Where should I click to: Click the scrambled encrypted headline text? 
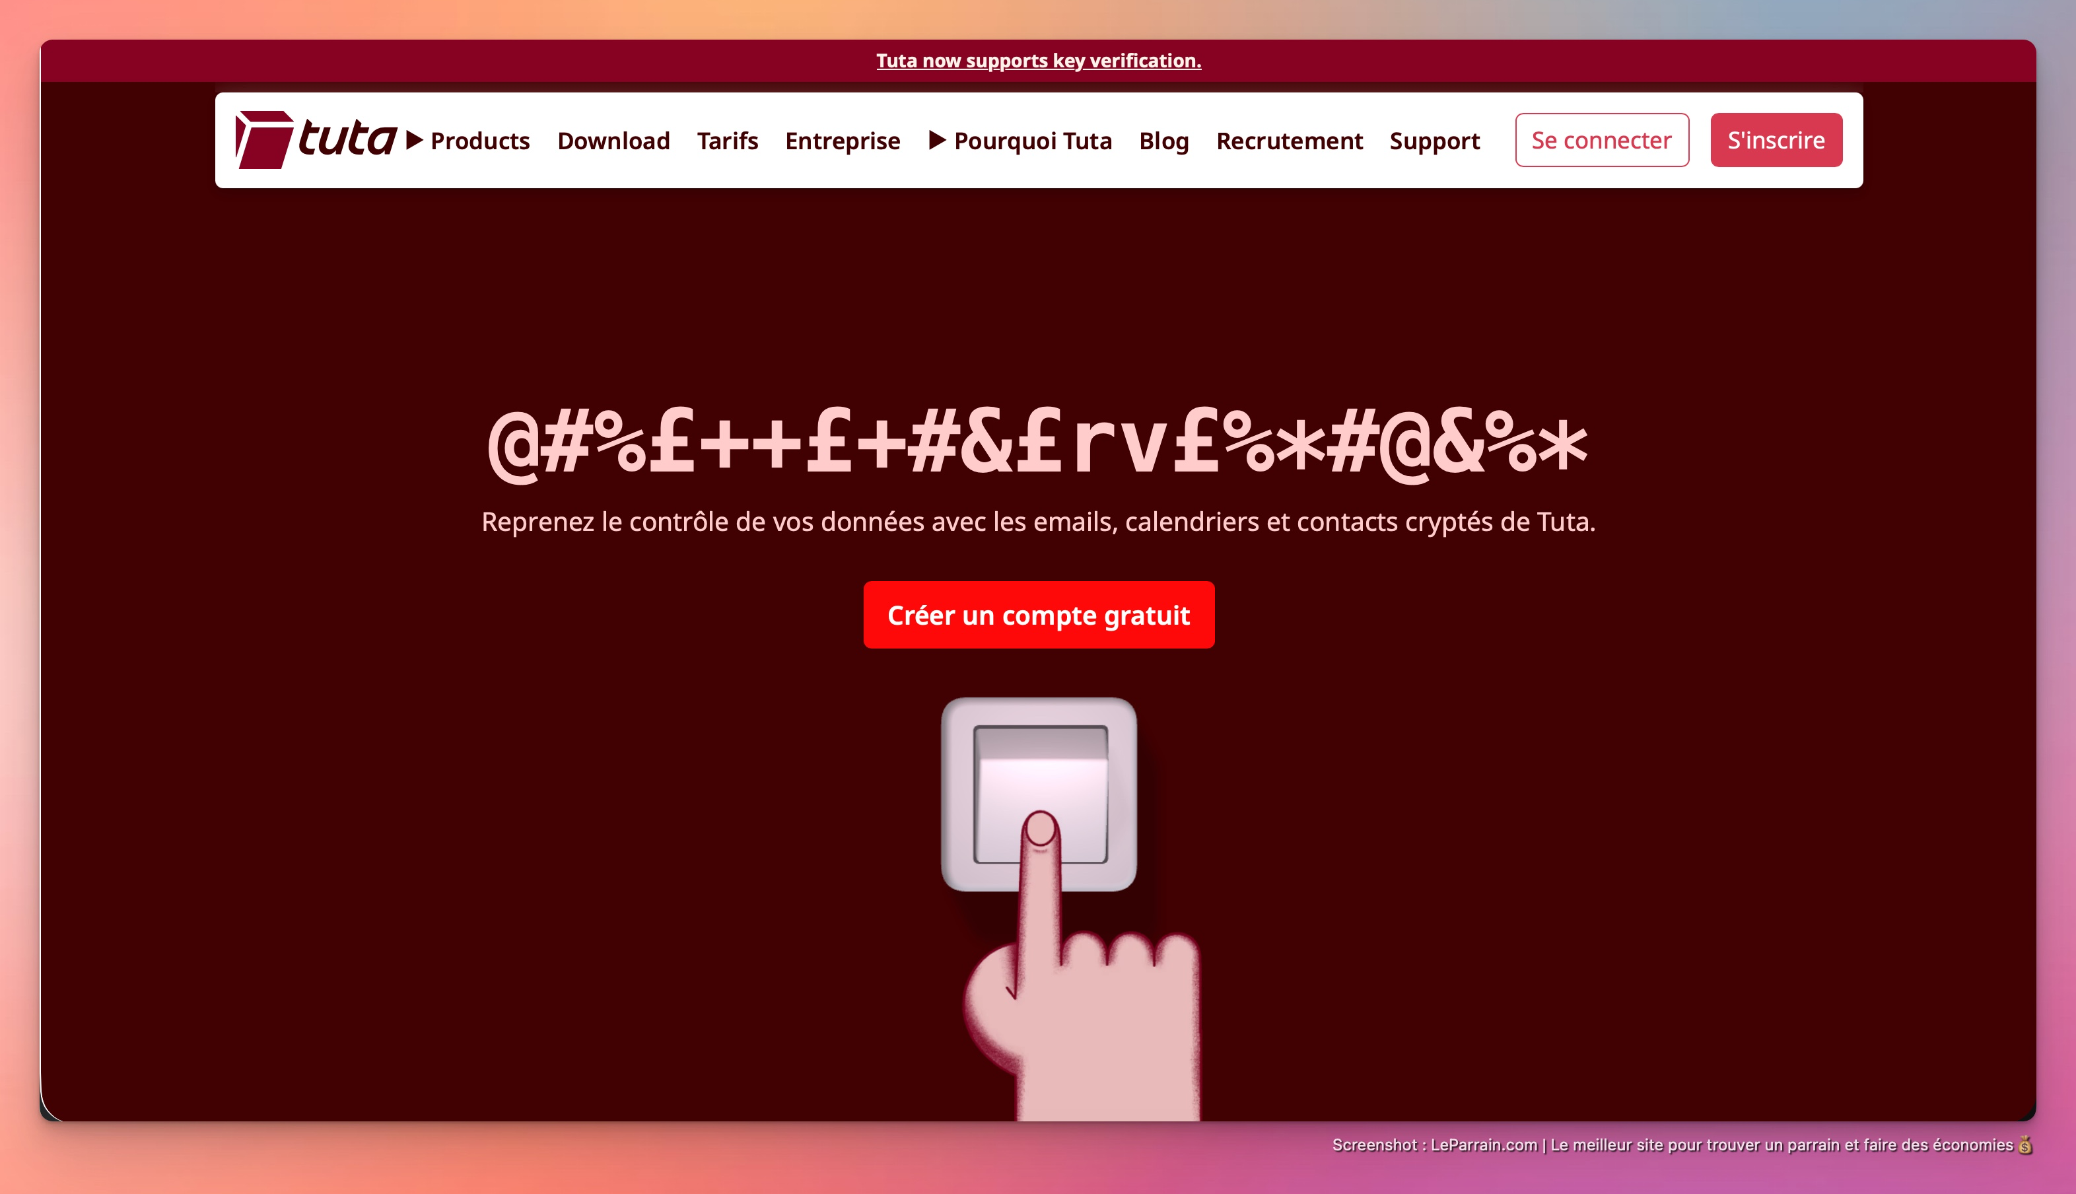coord(1038,444)
